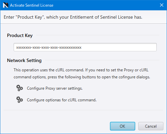Close the Activate Sentinel License dialog
Viewport: 167px width, 134px height.
(x=162, y=5)
